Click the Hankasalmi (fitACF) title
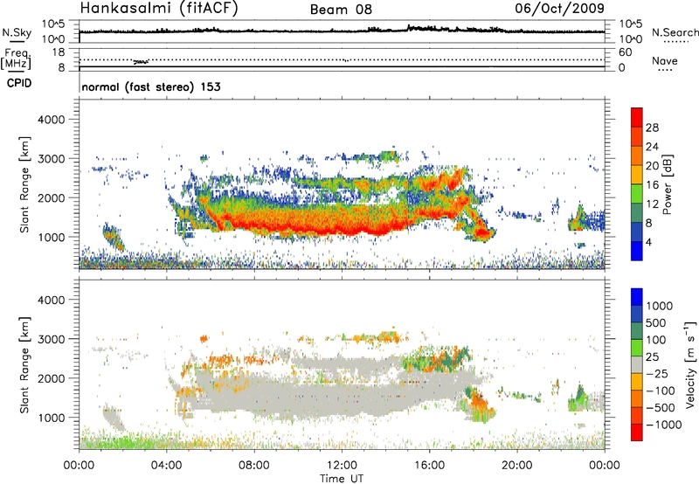The image size is (699, 484). pos(158,8)
